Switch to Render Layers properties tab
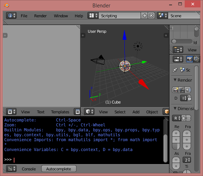203x176 pixels. click(x=196, y=59)
